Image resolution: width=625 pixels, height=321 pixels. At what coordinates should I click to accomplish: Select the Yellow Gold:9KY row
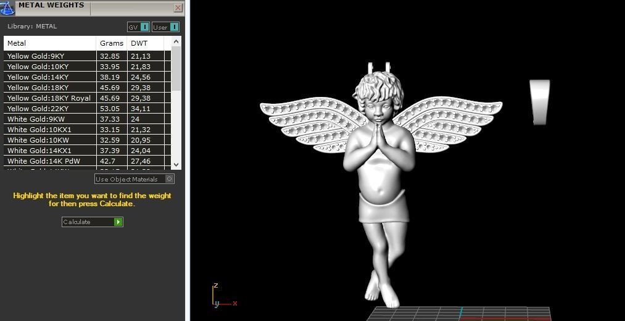coord(87,56)
